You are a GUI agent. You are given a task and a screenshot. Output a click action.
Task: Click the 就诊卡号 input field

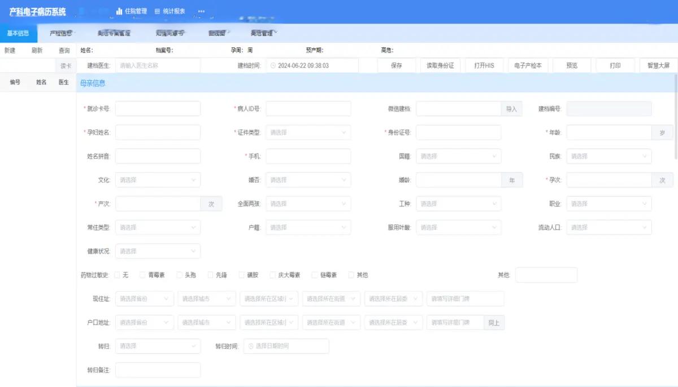158,109
